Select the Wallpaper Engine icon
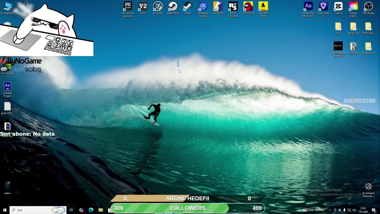The width and height of the screenshot is (380, 214). [203, 10]
